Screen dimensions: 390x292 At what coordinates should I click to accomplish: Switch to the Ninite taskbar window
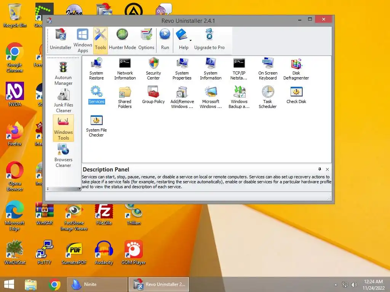point(97,284)
